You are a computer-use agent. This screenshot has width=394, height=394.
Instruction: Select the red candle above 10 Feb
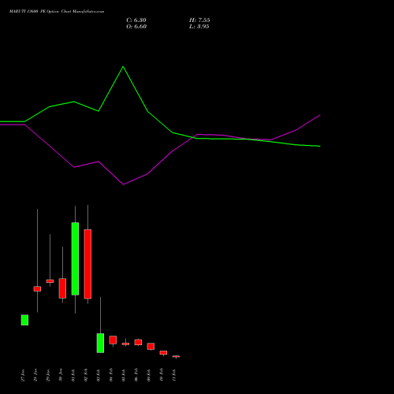point(163,353)
